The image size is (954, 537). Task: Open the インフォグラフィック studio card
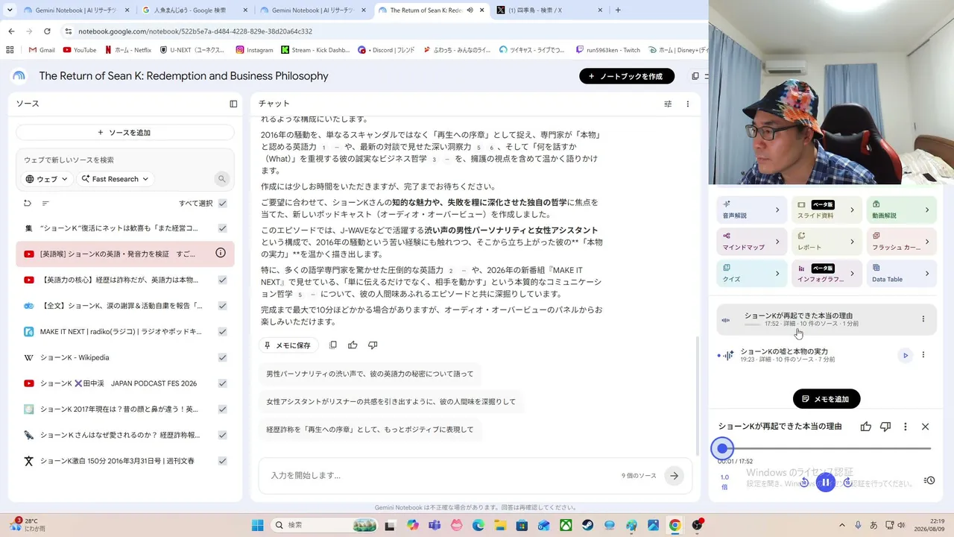click(826, 273)
